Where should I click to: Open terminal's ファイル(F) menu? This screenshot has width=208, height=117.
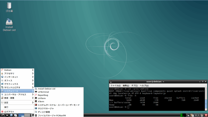(x=115, y=86)
